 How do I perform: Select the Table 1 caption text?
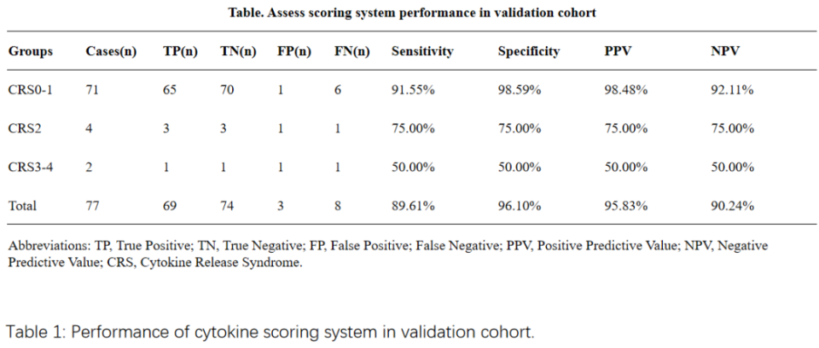pyautogui.click(x=271, y=331)
